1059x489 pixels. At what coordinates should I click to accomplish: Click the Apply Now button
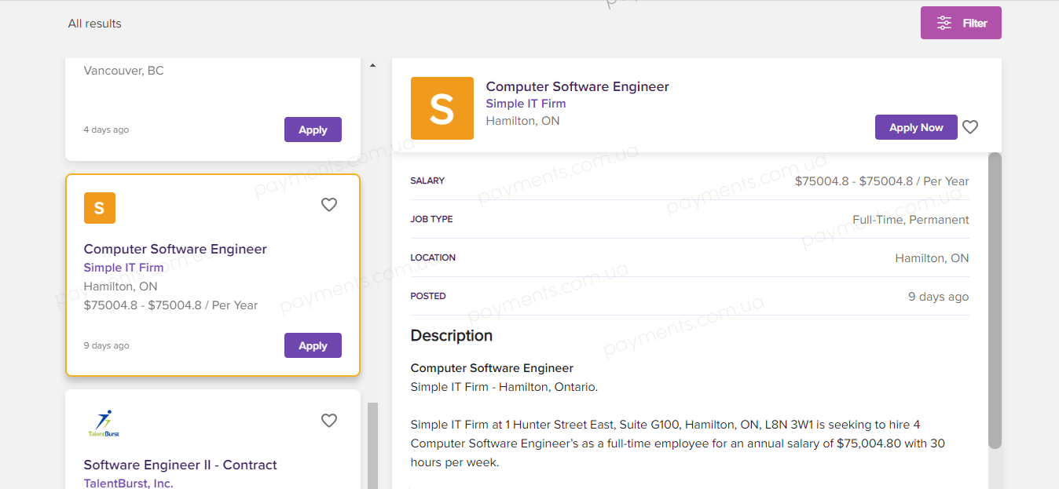pos(916,127)
